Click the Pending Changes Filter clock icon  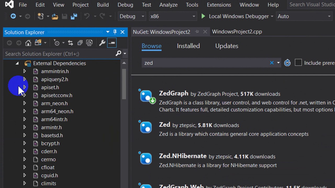coord(57,43)
